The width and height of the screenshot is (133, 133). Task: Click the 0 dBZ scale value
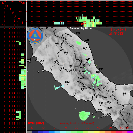[54, 128]
